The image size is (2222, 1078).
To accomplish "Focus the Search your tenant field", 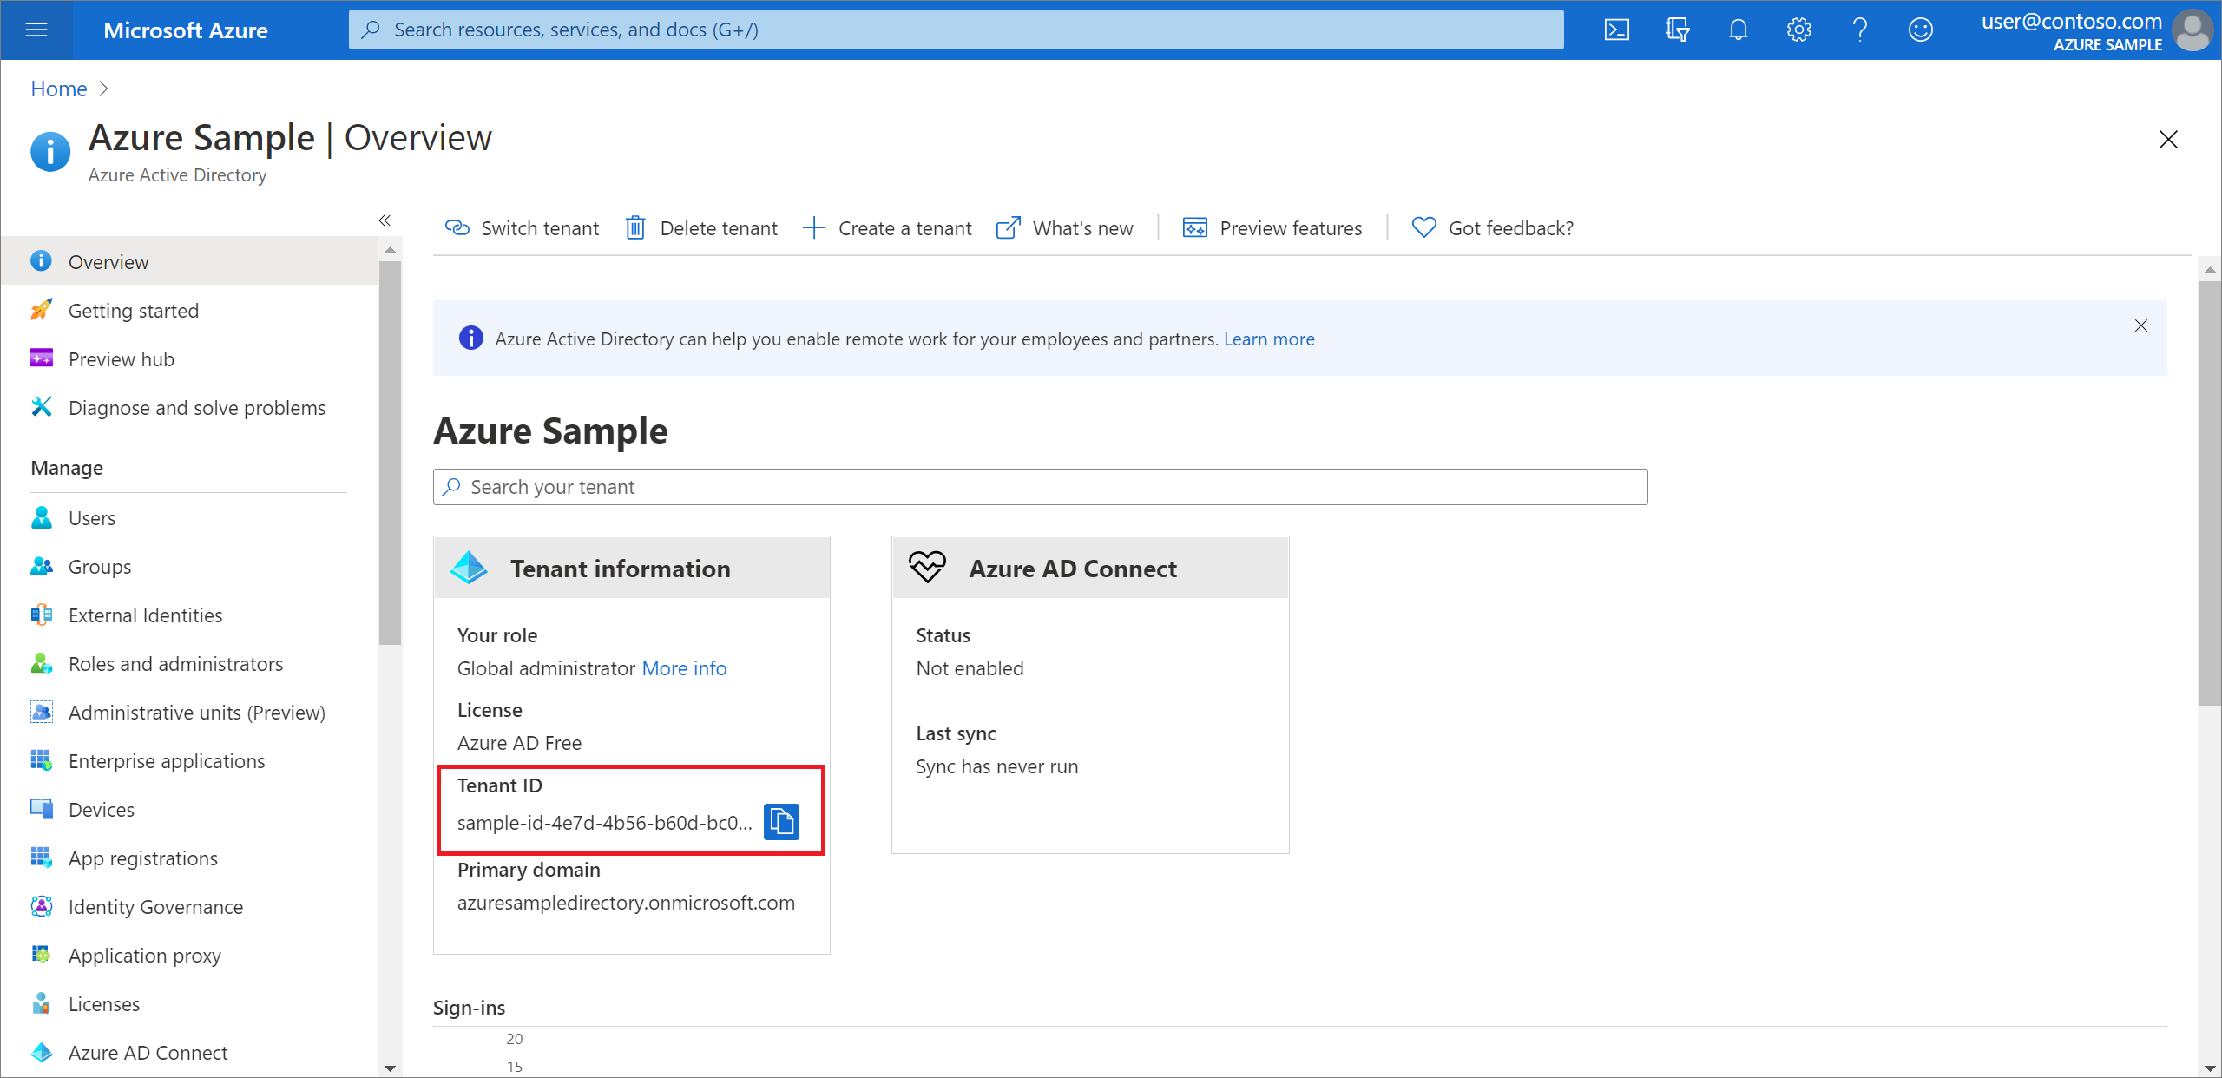I will pos(1040,486).
